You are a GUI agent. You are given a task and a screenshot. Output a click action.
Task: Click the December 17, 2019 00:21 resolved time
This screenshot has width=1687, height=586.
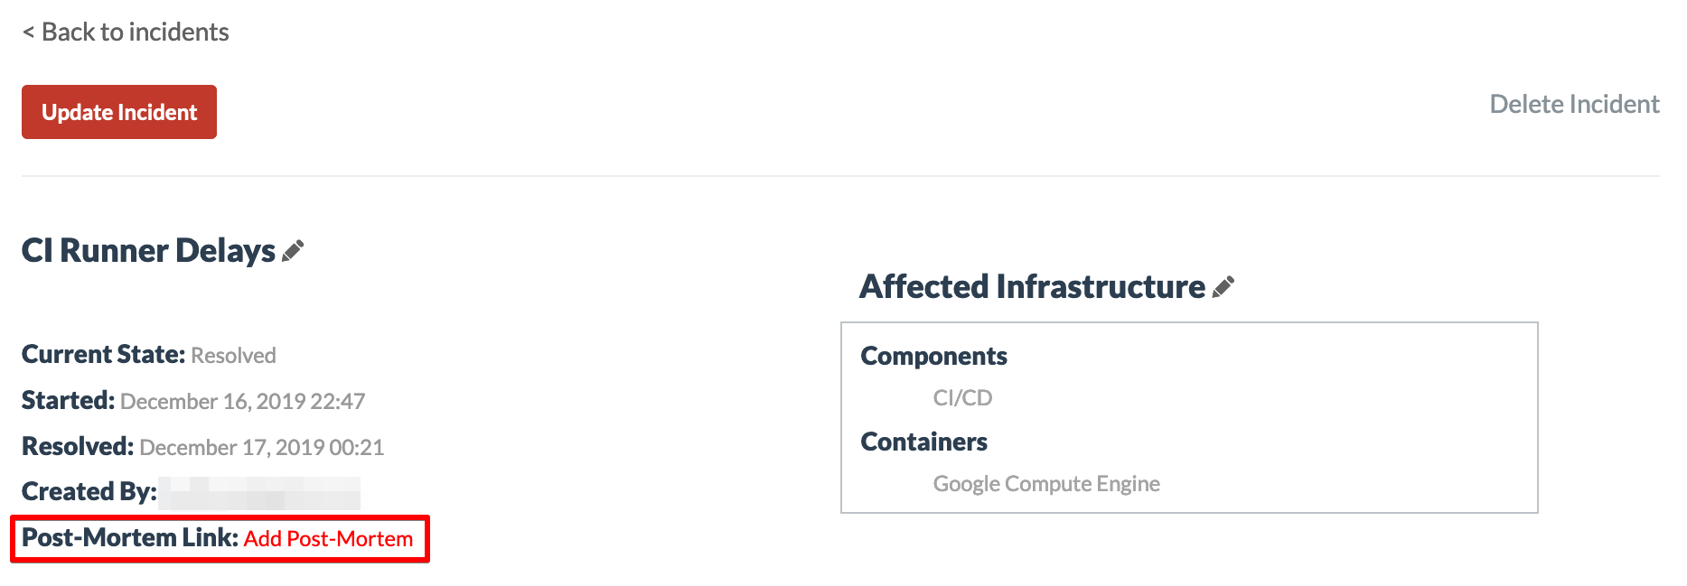[x=261, y=448]
